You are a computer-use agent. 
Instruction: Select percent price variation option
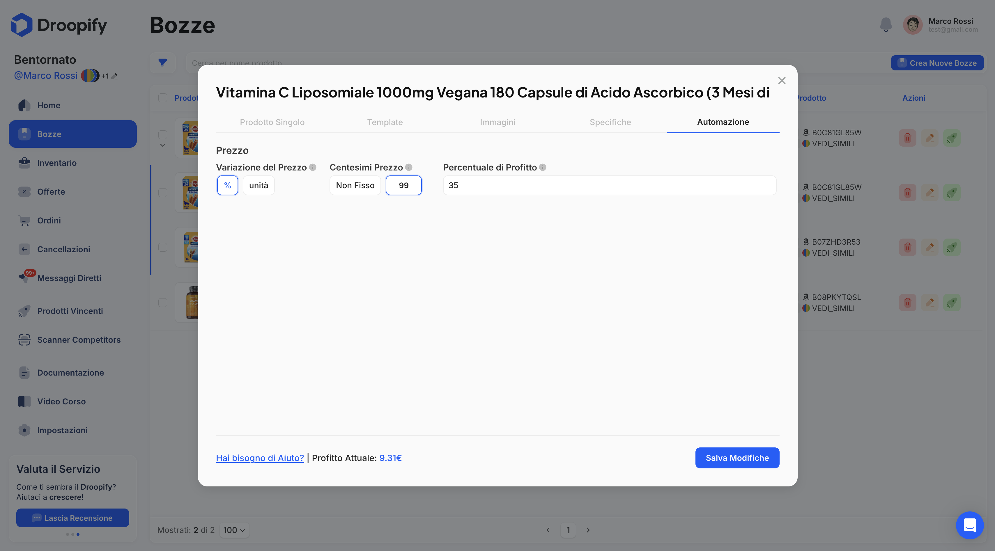pos(228,185)
